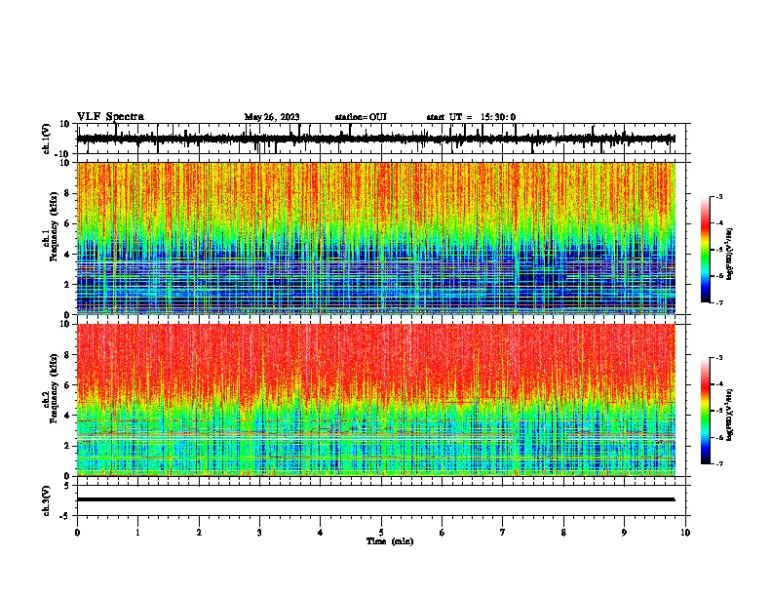Click the "6" minute tick on time axis
The image size is (772, 597).
[443, 533]
